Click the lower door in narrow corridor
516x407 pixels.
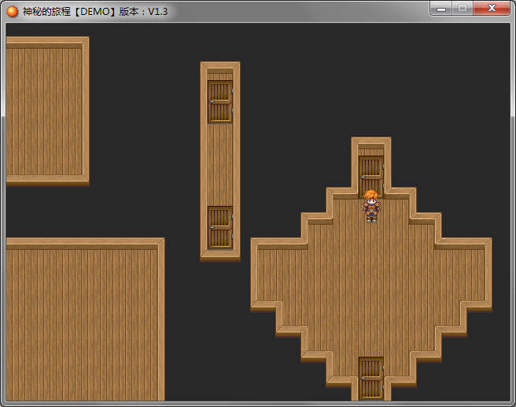click(220, 227)
